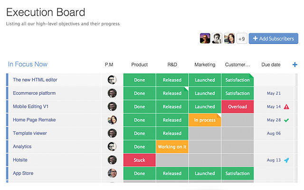Click the P.M avatar for Home Page Remake
This screenshot has width=304, height=190.
[x=112, y=120]
